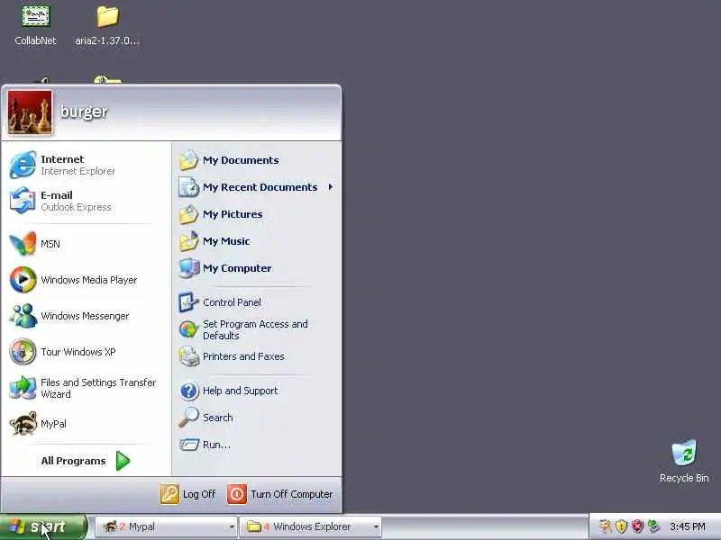Click My Recent Documents icon
Screen dimensions: 721x540
[188, 187]
